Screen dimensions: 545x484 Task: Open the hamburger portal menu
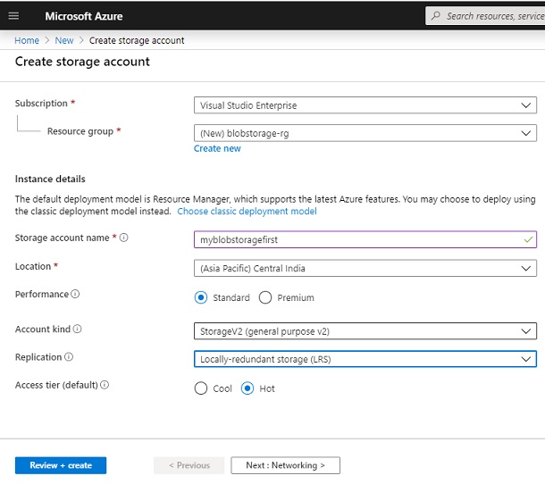click(13, 16)
